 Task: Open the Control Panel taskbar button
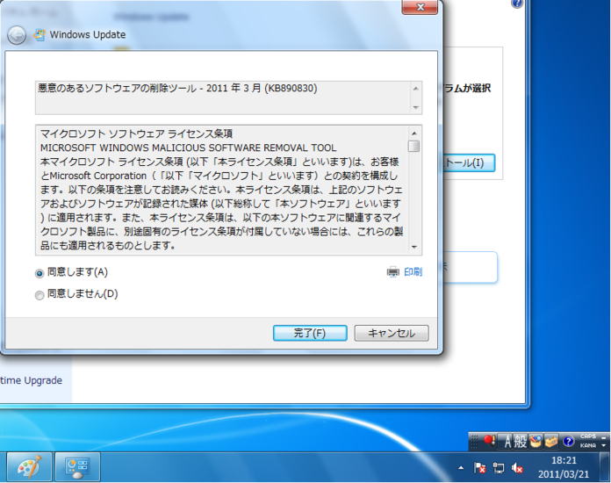pyautogui.click(x=77, y=467)
